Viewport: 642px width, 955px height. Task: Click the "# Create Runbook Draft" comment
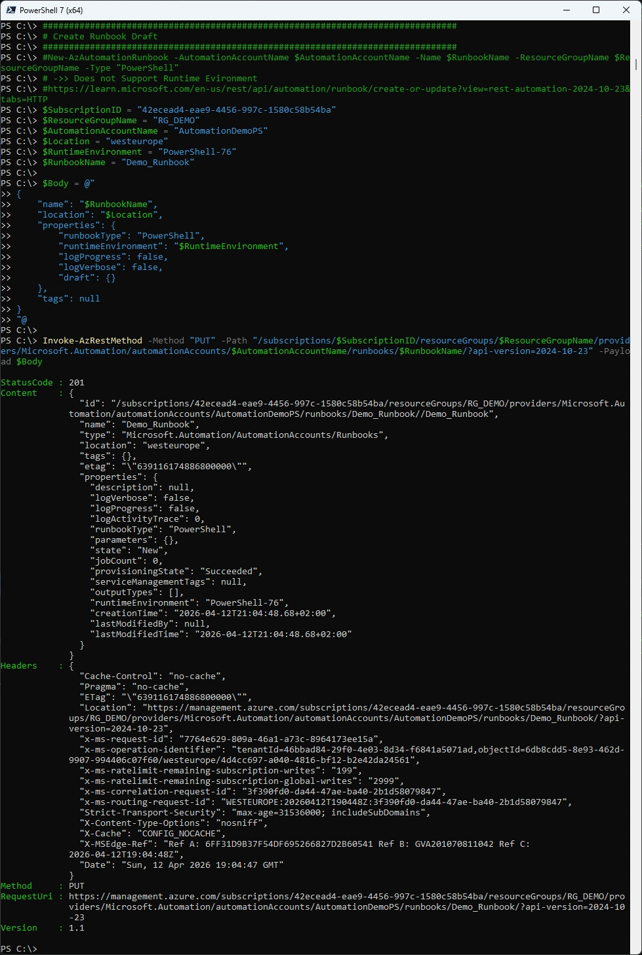pos(100,37)
